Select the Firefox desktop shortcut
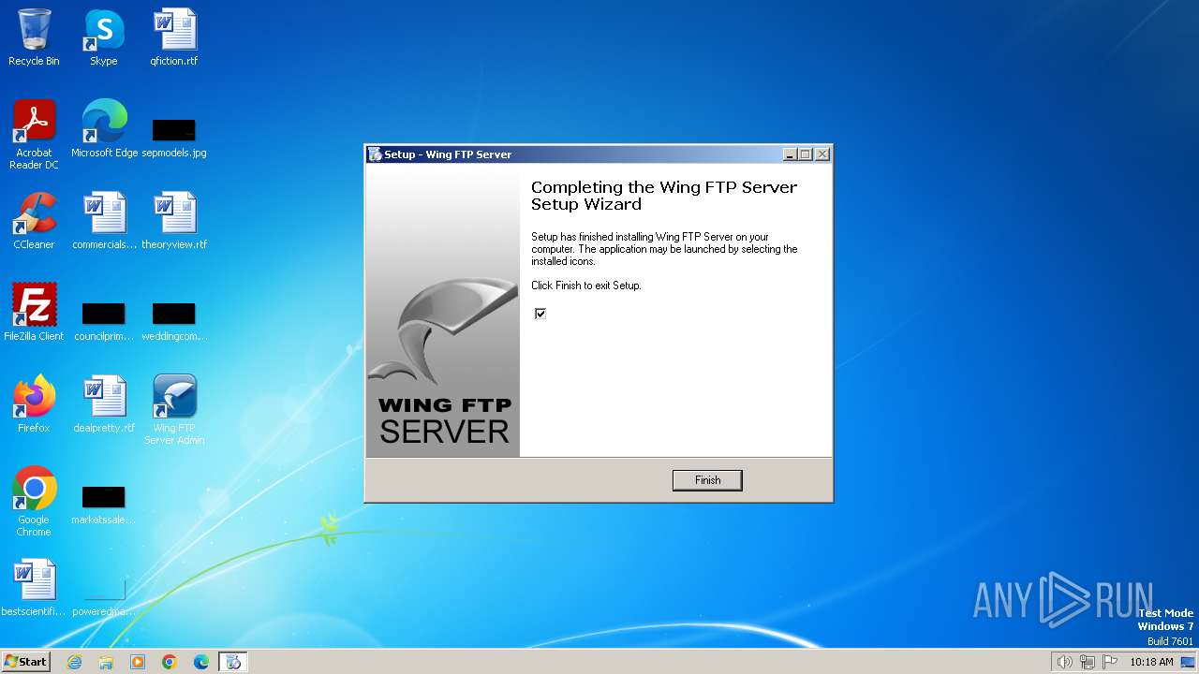The width and height of the screenshot is (1199, 674). [x=34, y=404]
